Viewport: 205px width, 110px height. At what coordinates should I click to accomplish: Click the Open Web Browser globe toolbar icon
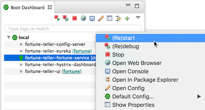click(x=83, y=18)
